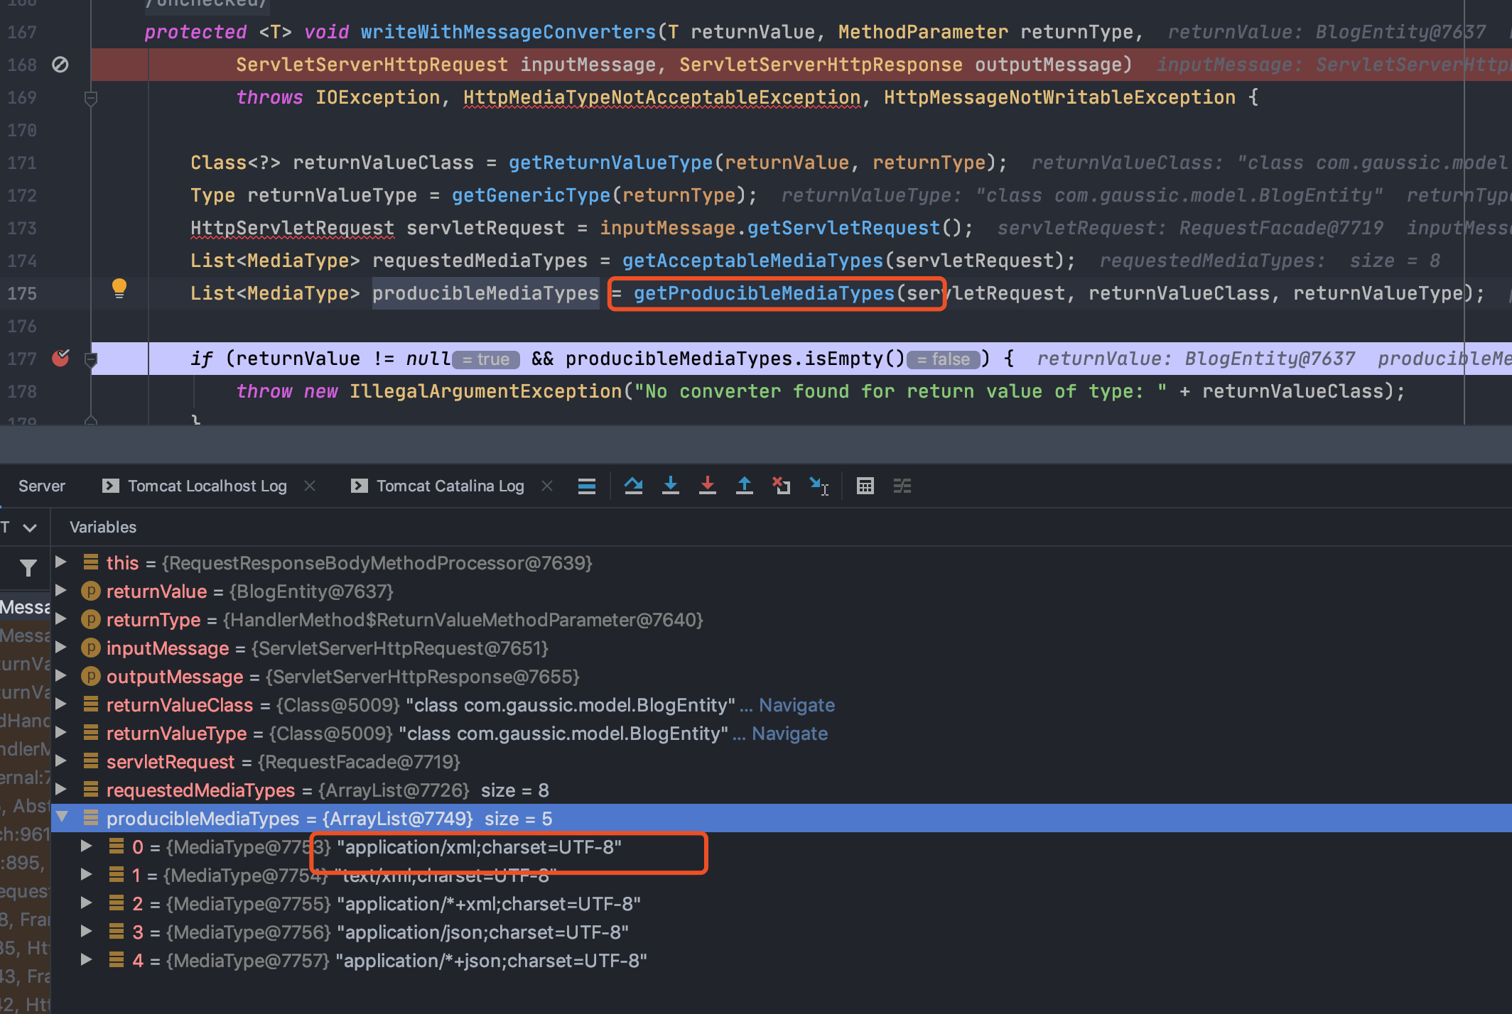Toggle the disabled breakpoint on line 168
Viewport: 1512px width, 1014px height.
coord(61,65)
